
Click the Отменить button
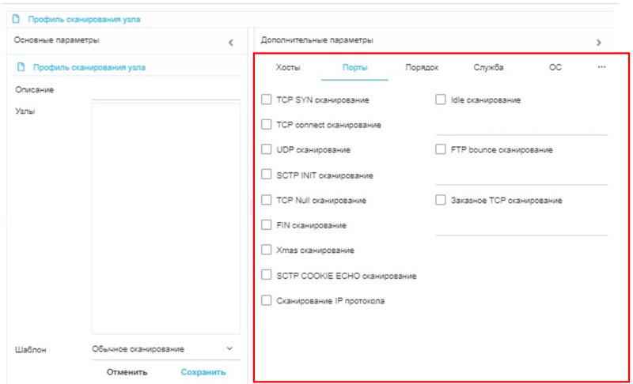click(x=127, y=372)
